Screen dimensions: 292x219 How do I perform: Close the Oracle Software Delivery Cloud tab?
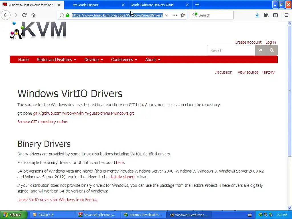click(x=187, y=5)
